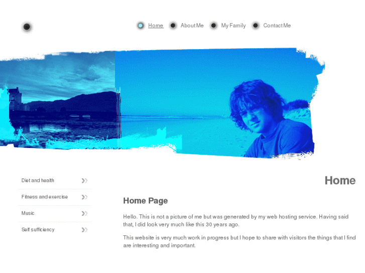Click the black dot logo at top left
The image size is (365, 273).
pos(27,27)
